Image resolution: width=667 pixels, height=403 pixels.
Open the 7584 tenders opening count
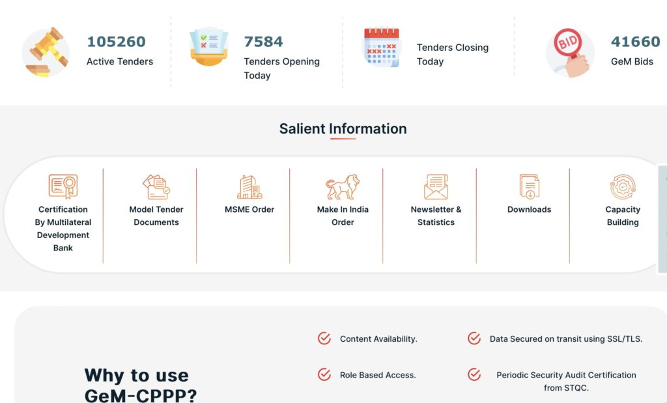click(x=263, y=42)
